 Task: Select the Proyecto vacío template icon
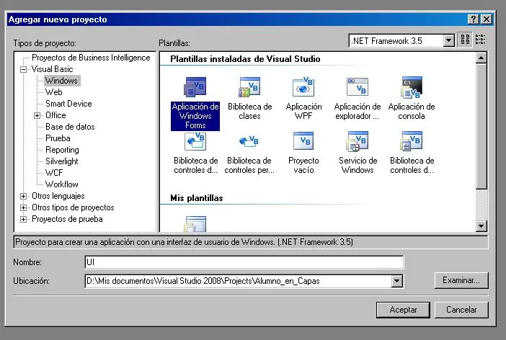[303, 140]
